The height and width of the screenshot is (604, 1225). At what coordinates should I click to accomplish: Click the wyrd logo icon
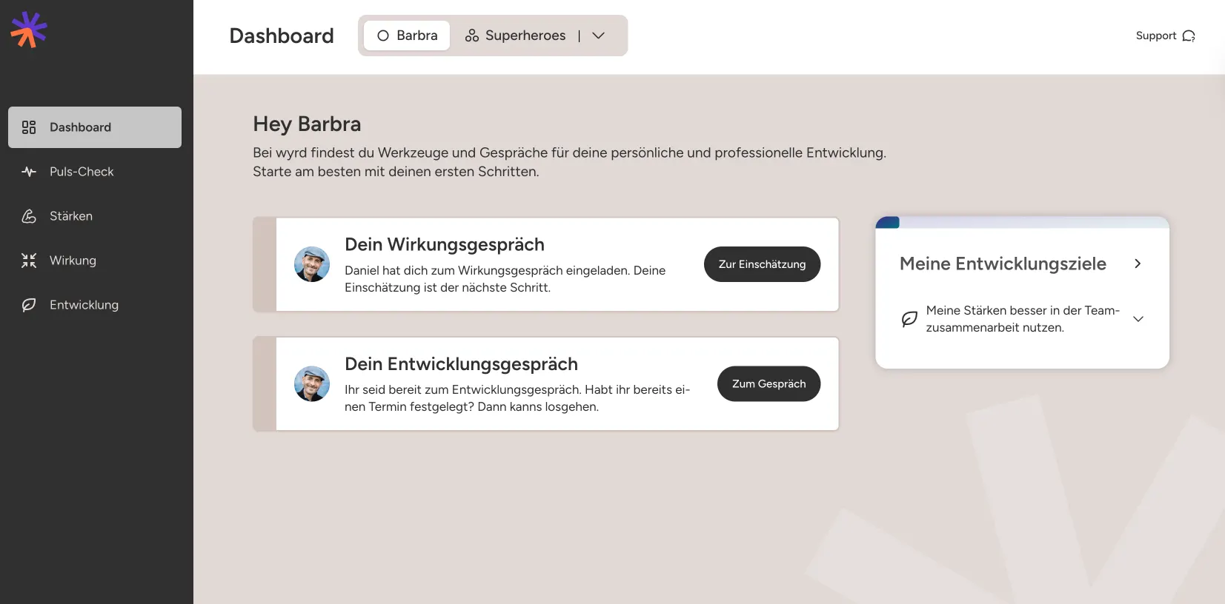(x=28, y=30)
